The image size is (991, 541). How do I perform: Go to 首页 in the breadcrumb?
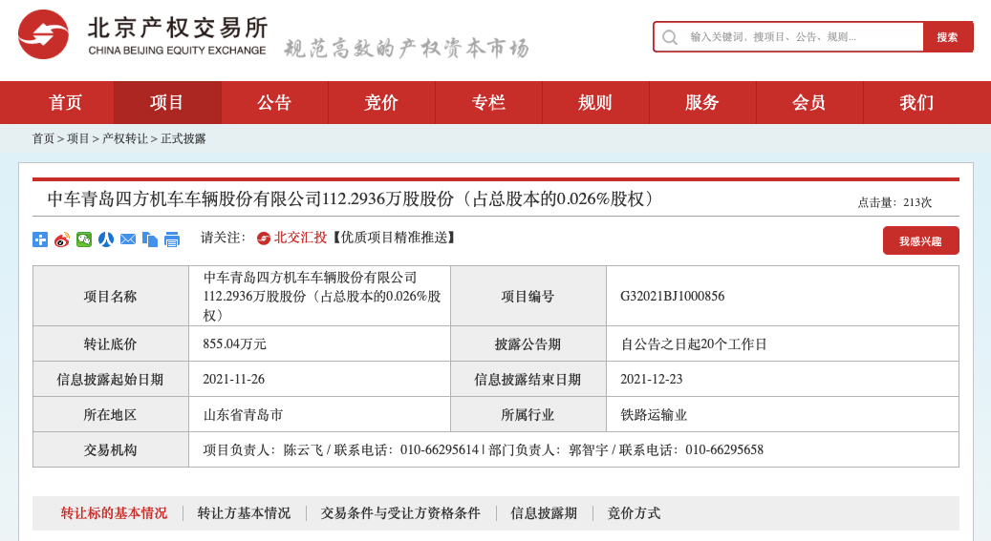(x=44, y=139)
